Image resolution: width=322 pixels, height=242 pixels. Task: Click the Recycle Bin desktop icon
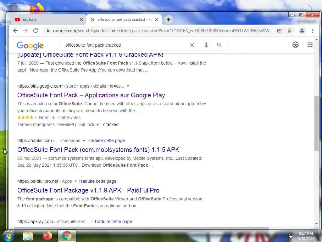(x=12, y=8)
